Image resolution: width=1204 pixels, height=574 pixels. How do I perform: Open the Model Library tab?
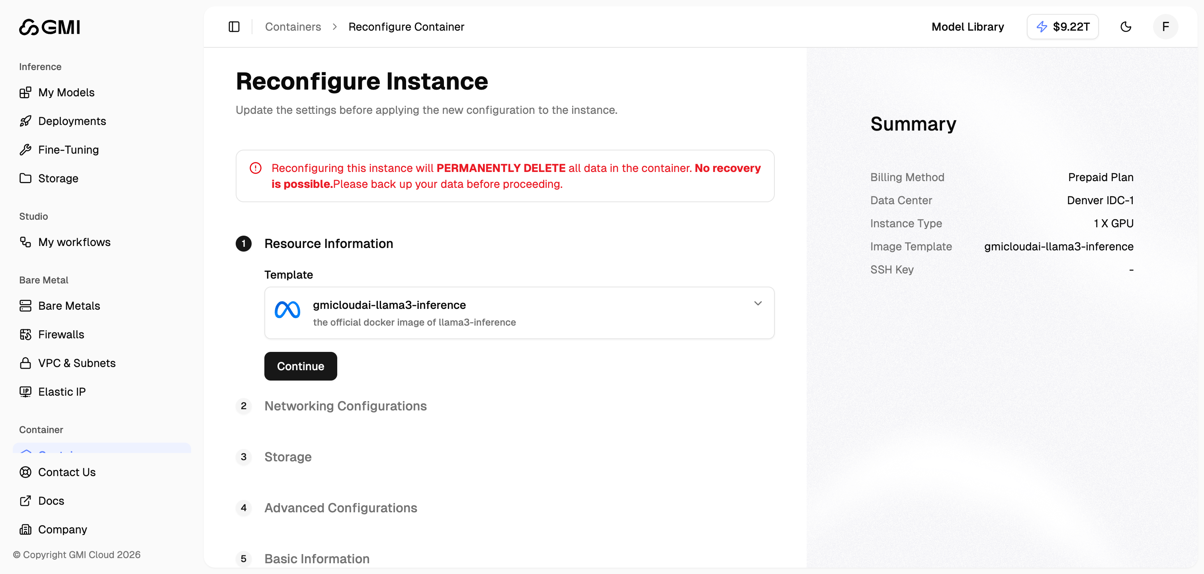coord(967,27)
